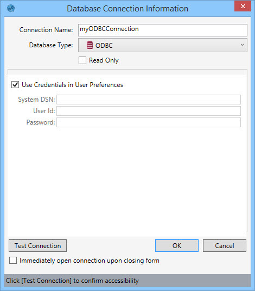Viewport: 255px width, 291px height.
Task: Click the Database Type label
Action: coord(51,45)
